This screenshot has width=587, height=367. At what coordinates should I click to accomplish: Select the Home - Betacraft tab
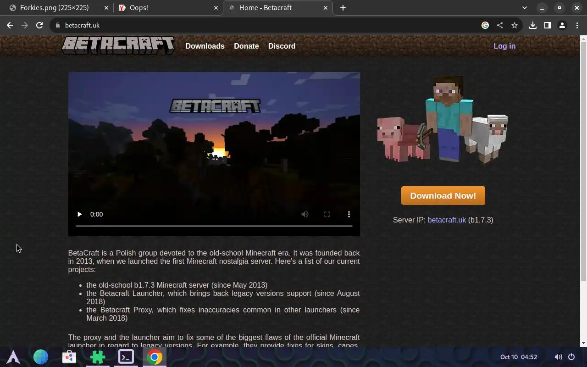click(278, 8)
